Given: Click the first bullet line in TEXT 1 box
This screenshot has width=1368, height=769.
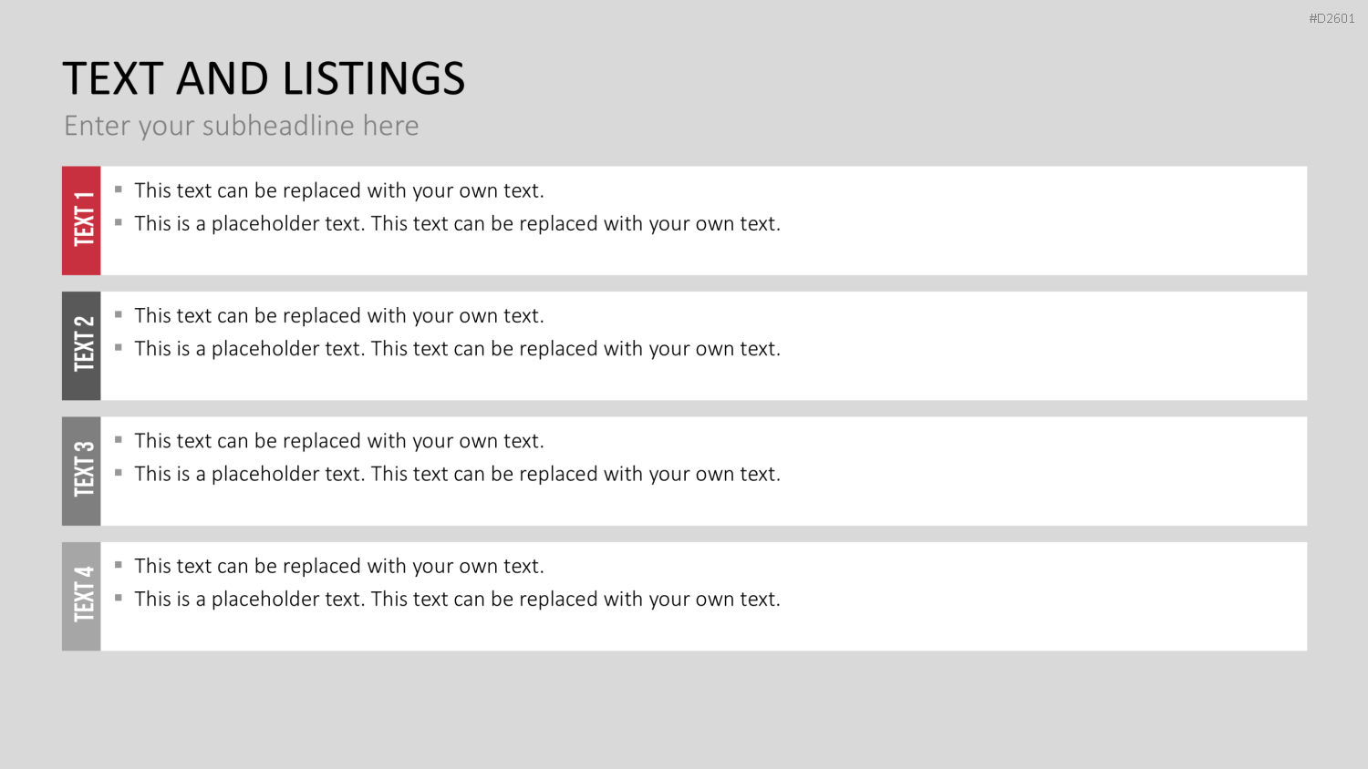Looking at the screenshot, I should [x=339, y=190].
